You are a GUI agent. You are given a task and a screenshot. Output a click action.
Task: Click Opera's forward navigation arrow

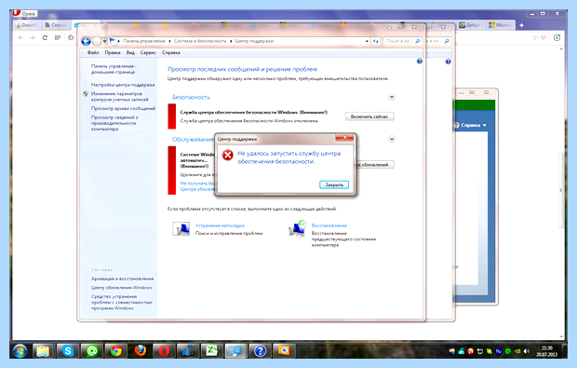click(x=33, y=37)
